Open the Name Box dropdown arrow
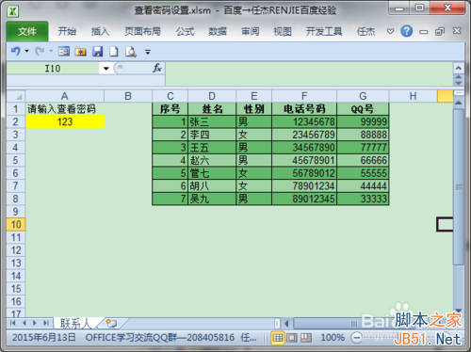Screen dimensions: 471x352 (x=106, y=69)
